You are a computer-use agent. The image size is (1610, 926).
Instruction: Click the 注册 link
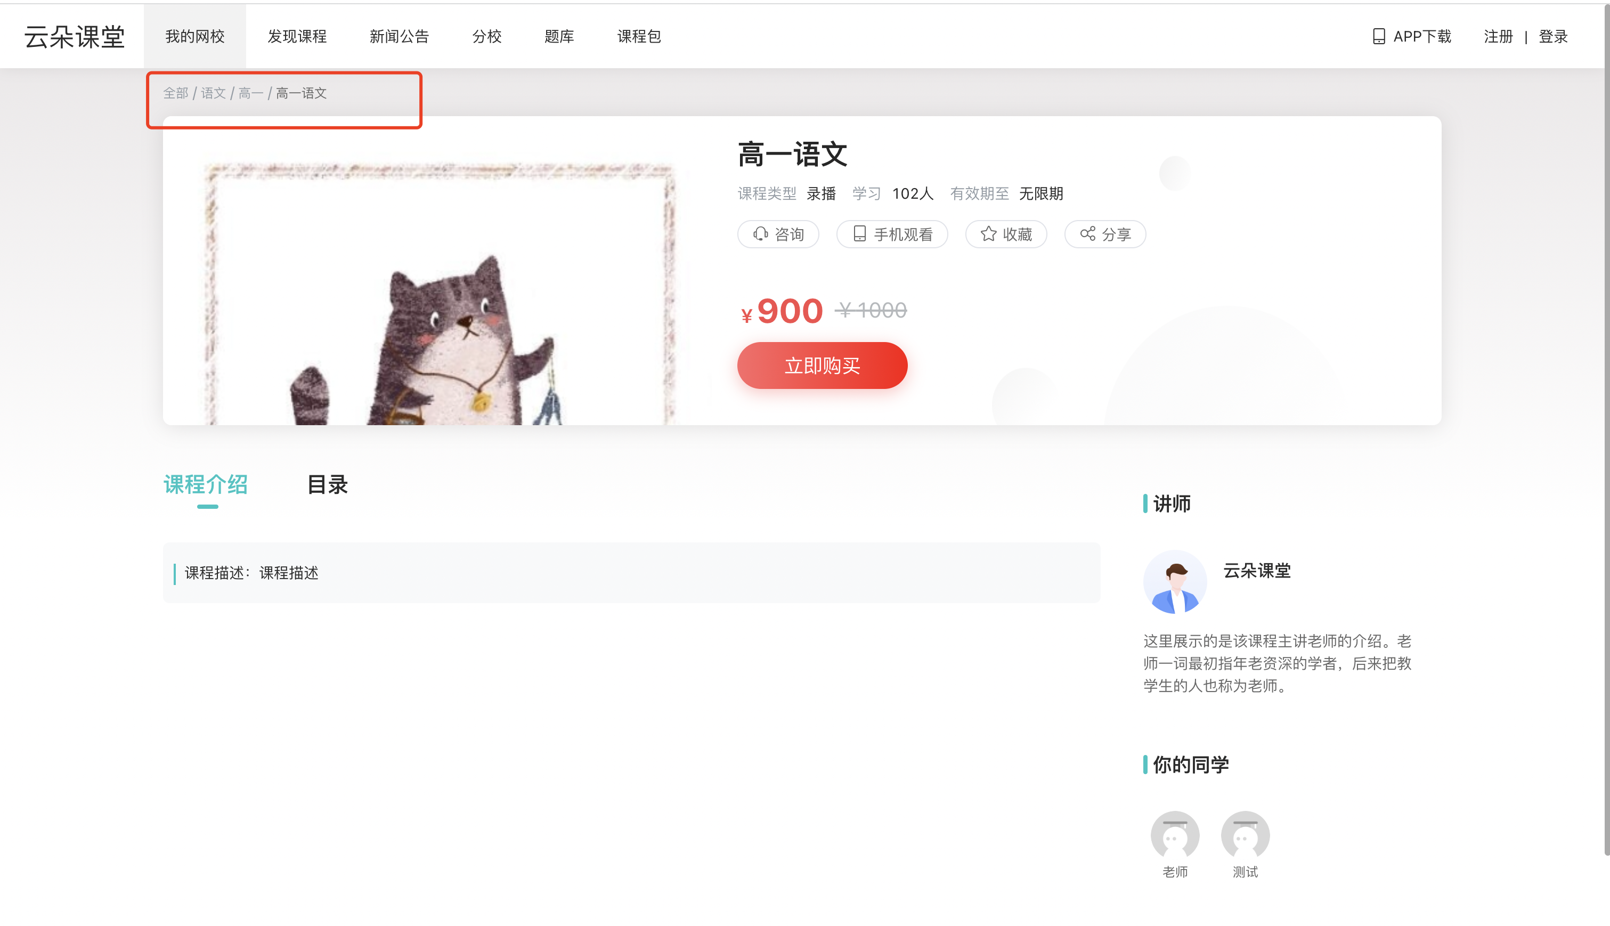click(1498, 36)
